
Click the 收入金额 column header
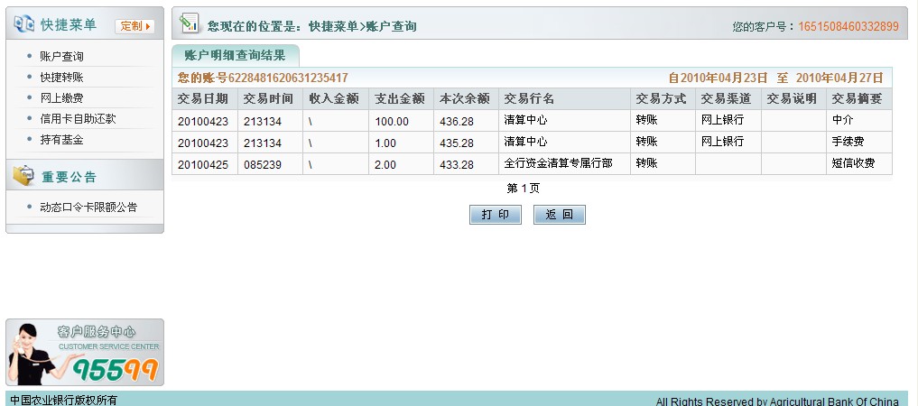coord(334,99)
